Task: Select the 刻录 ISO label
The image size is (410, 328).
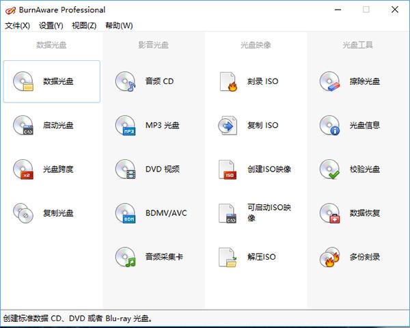Action: click(263, 81)
